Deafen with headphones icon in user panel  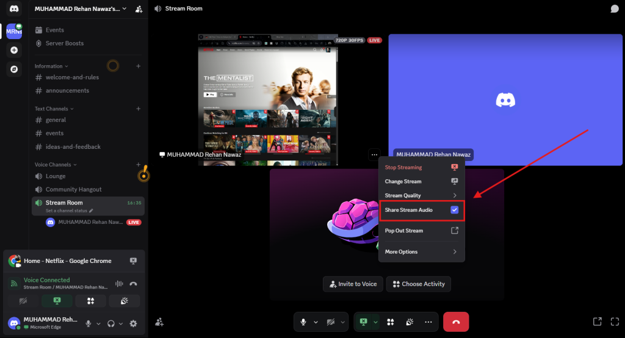(111, 323)
